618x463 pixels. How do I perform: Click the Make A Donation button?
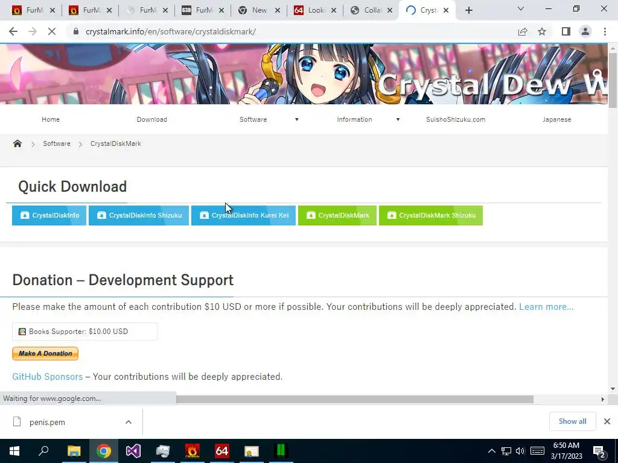[45, 353]
